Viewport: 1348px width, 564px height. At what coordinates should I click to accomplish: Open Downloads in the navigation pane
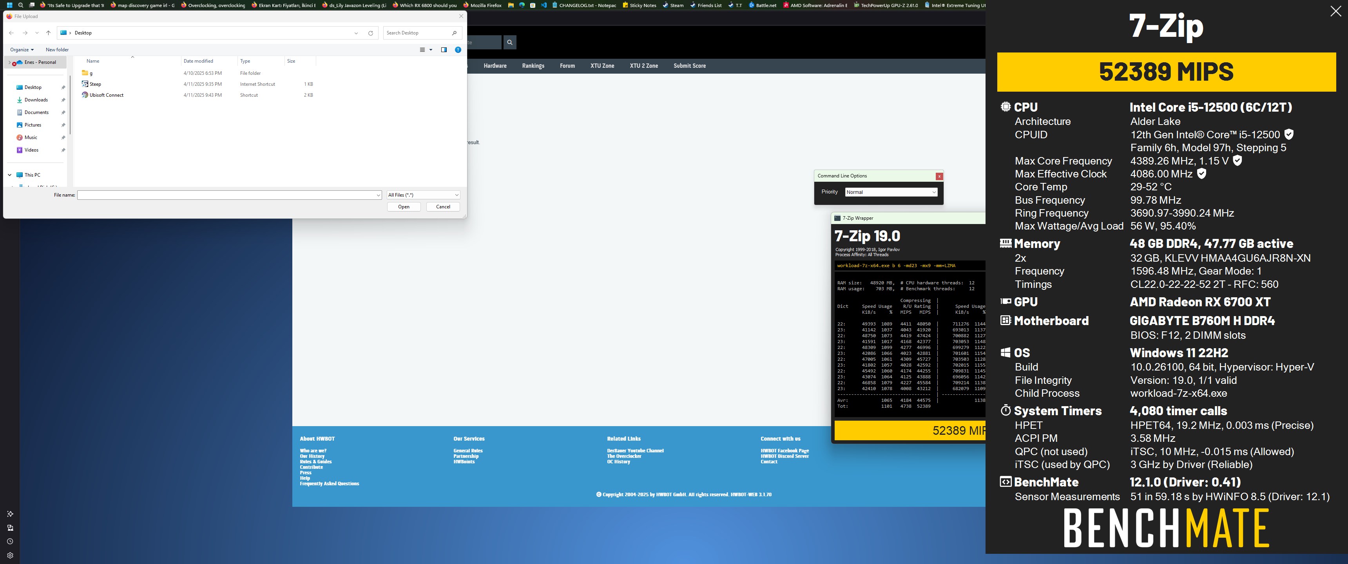[x=36, y=100]
